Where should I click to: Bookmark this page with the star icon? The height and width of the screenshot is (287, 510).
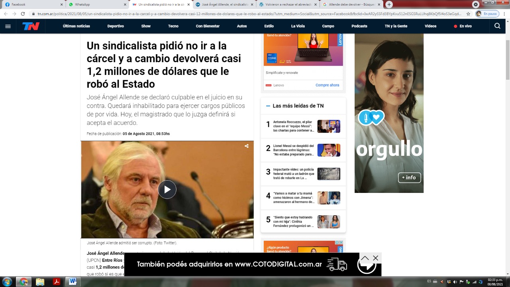pyautogui.click(x=468, y=14)
